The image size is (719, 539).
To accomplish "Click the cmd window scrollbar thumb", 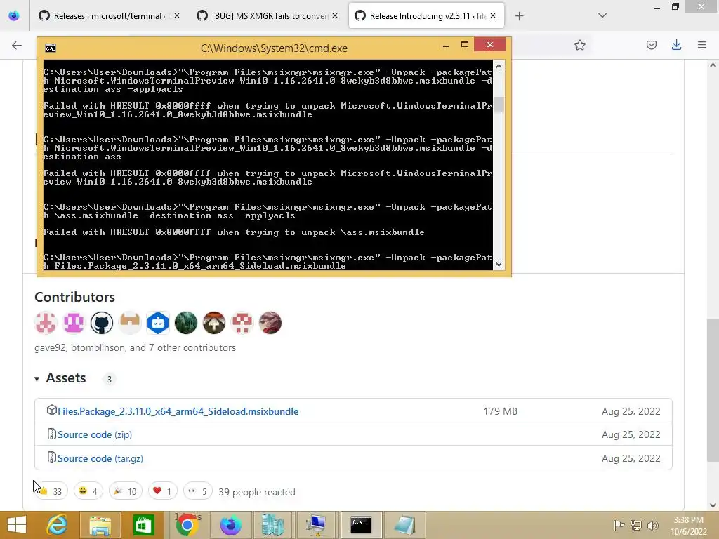I will coord(499,105).
